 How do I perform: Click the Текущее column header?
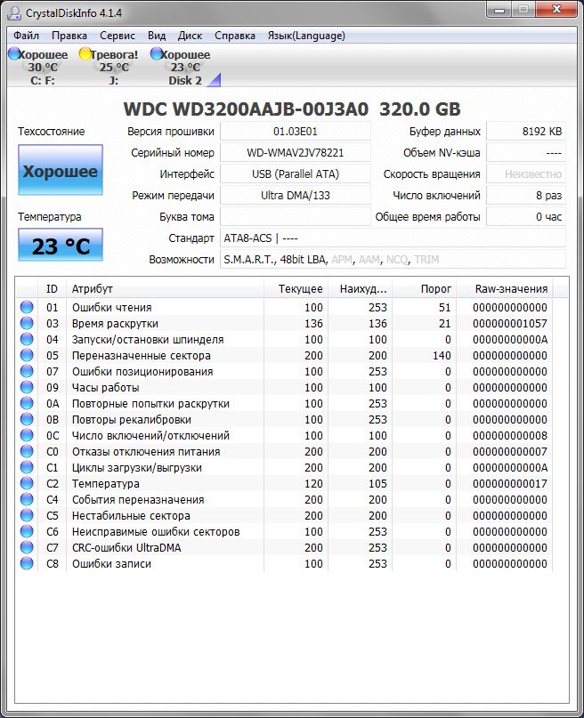296,289
